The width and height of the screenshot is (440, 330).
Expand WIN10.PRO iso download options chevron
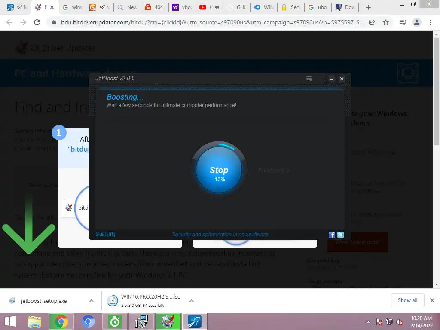click(192, 301)
